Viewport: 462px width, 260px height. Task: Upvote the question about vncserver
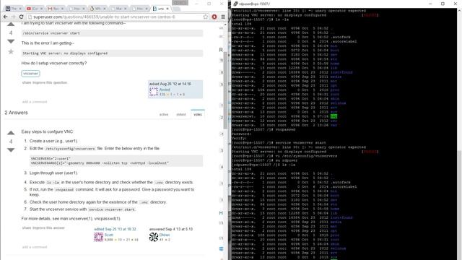[x=11, y=25]
